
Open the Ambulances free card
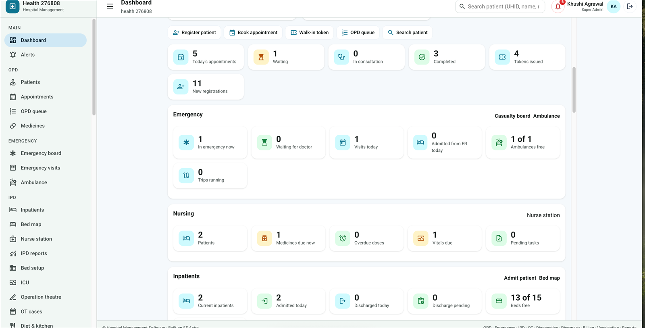click(x=523, y=142)
